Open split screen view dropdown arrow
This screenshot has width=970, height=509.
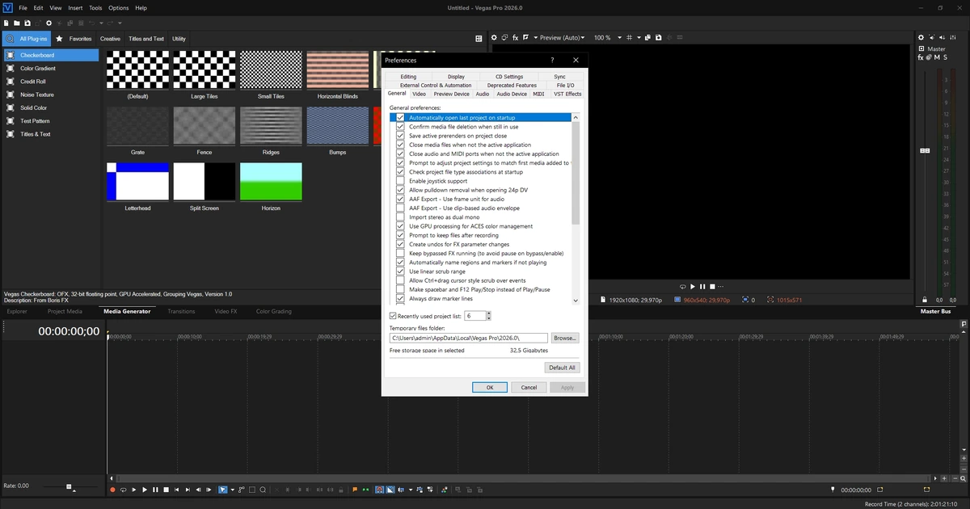(536, 37)
